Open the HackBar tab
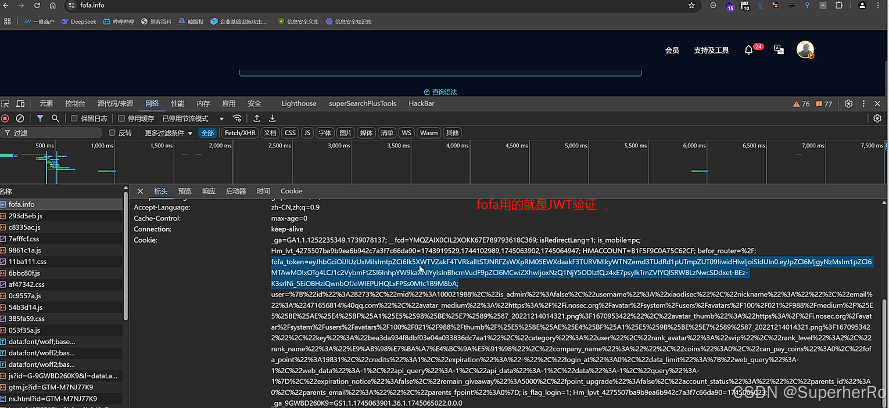Image resolution: width=889 pixels, height=408 pixels. pos(421,104)
